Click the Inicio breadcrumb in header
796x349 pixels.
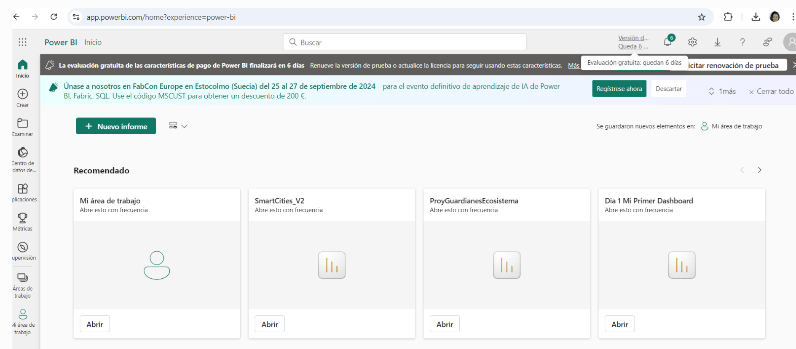(93, 42)
